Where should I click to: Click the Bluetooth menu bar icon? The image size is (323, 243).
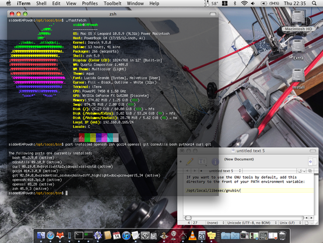pyautogui.click(x=234, y=4)
